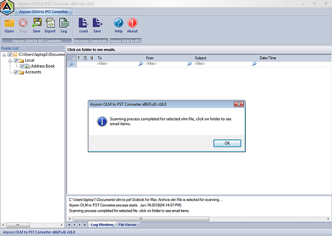Click the Subject filter field
This screenshot has width=332, height=236.
pyautogui.click(x=223, y=63)
